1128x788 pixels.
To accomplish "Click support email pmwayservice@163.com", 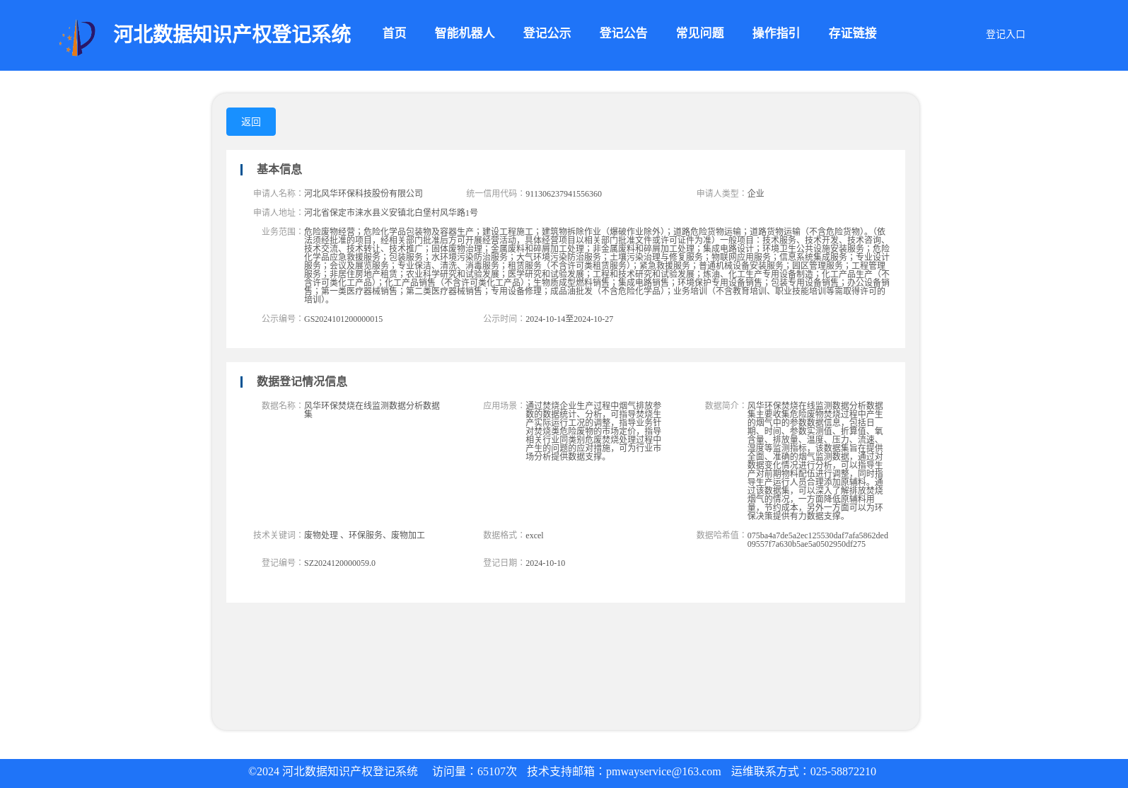I will [663, 772].
